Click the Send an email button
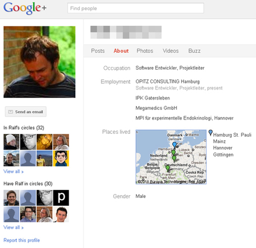This screenshot has width=256, height=248. [x=26, y=112]
